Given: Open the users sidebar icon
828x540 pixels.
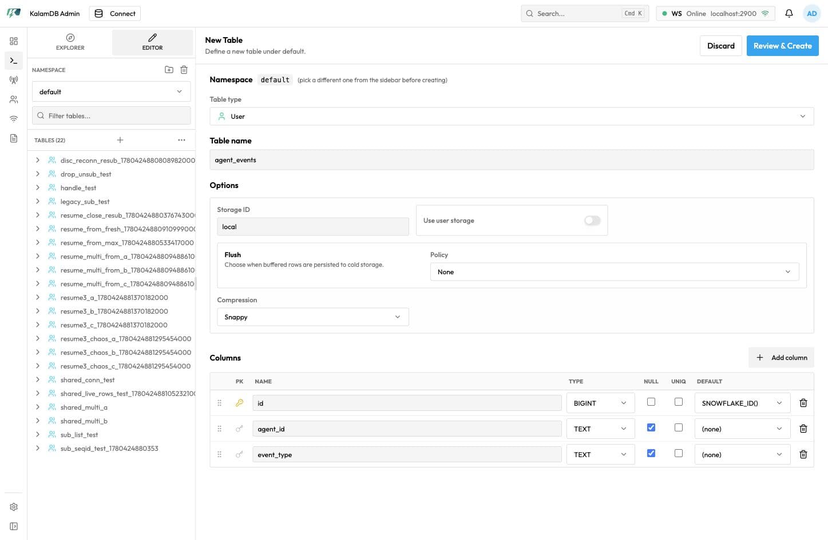Looking at the screenshot, I should click(x=14, y=99).
